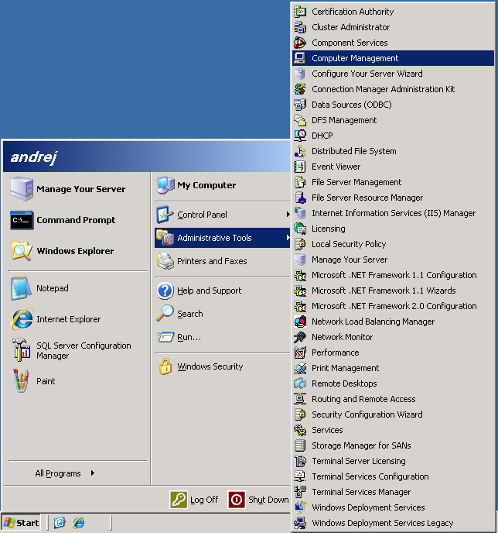Screen dimensions: 498x533
Task: Open Windows Deployment Services
Action: click(x=393, y=507)
